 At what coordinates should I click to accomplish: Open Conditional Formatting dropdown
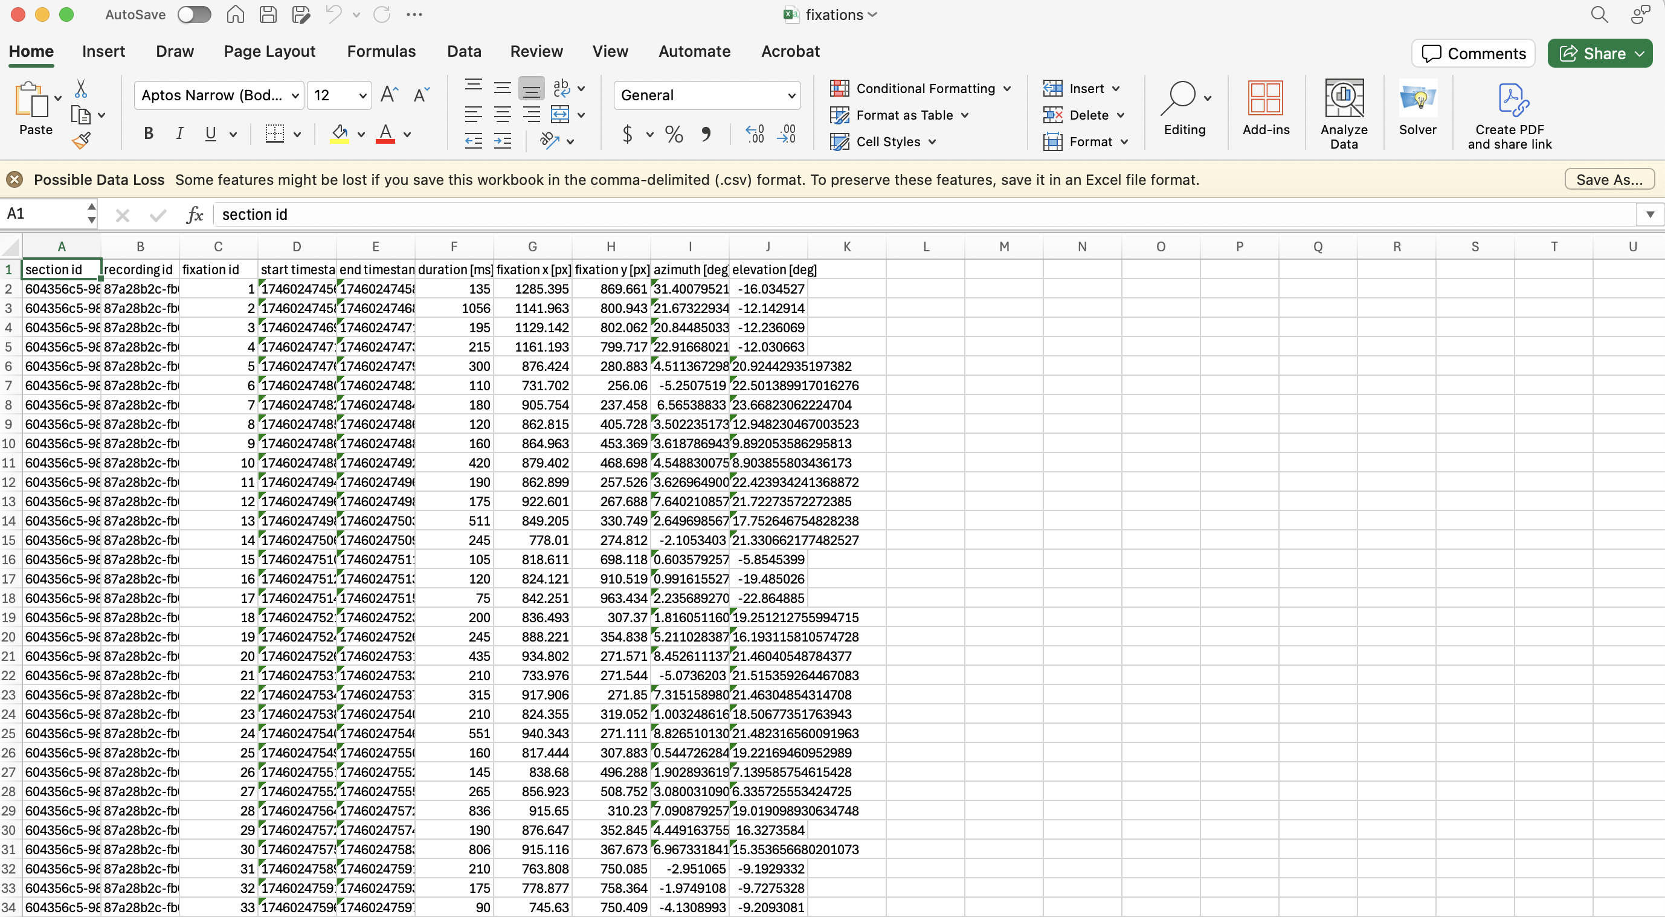tap(921, 89)
